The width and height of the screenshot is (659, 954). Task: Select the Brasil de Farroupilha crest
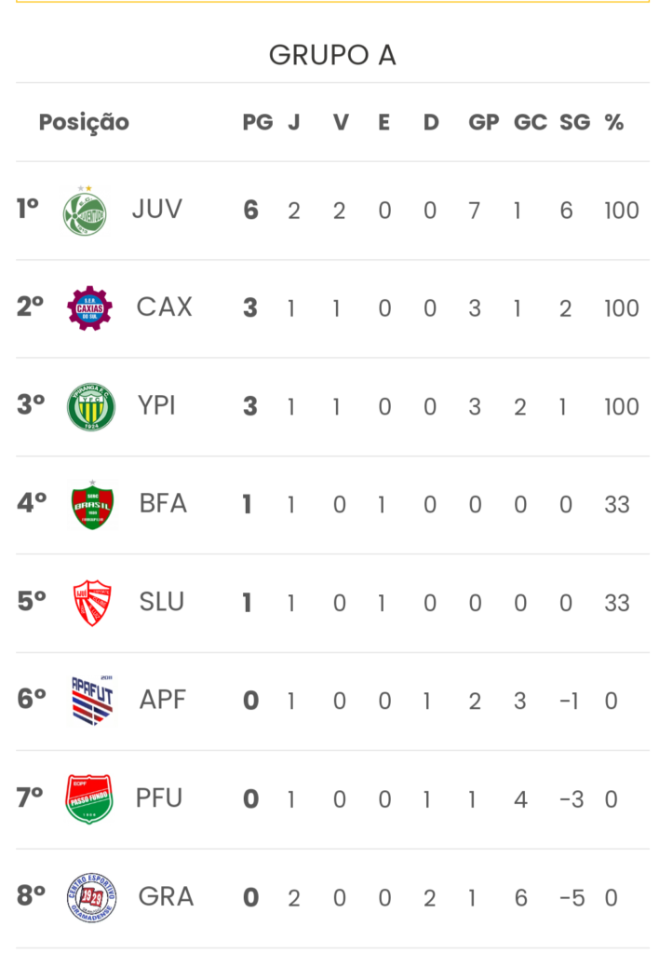(x=92, y=504)
